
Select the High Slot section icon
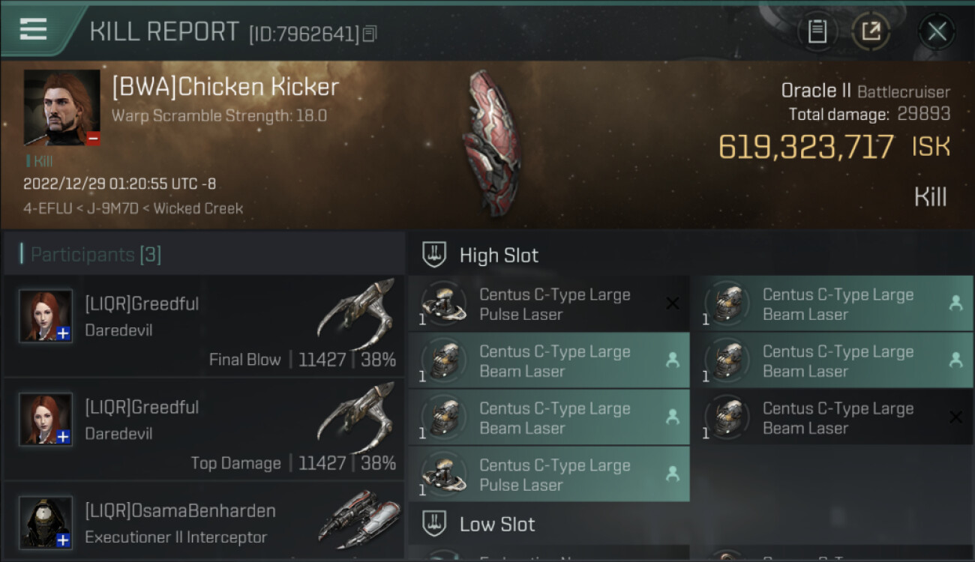click(434, 255)
